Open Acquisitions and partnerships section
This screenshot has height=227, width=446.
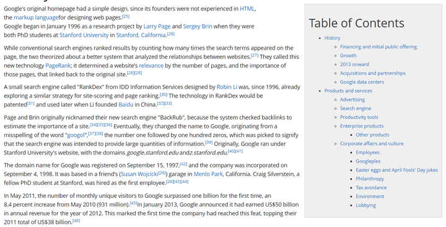373,73
